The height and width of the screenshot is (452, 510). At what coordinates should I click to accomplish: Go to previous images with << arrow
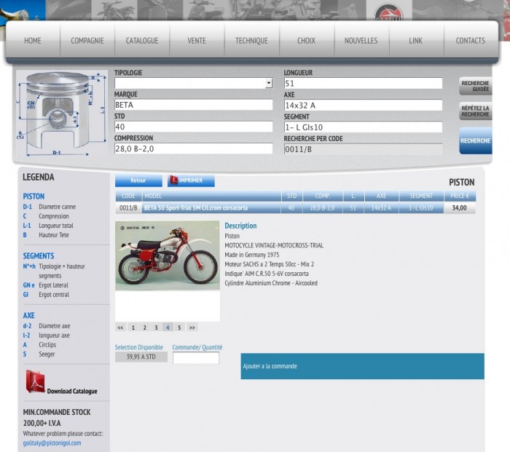tap(121, 328)
